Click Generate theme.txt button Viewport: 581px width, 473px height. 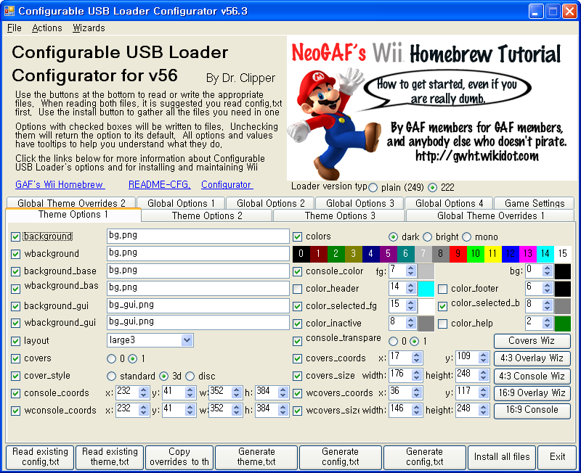[x=256, y=458]
